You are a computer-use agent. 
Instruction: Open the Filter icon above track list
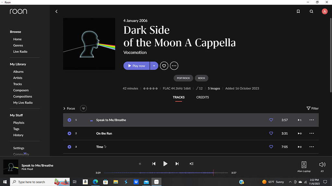[308, 108]
